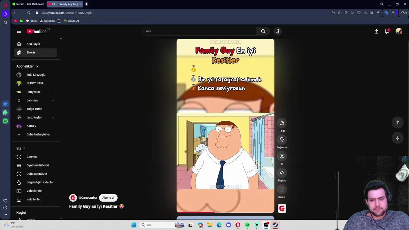409x230 pixels.
Task: Select Shorts in the sidebar
Action: click(35, 52)
